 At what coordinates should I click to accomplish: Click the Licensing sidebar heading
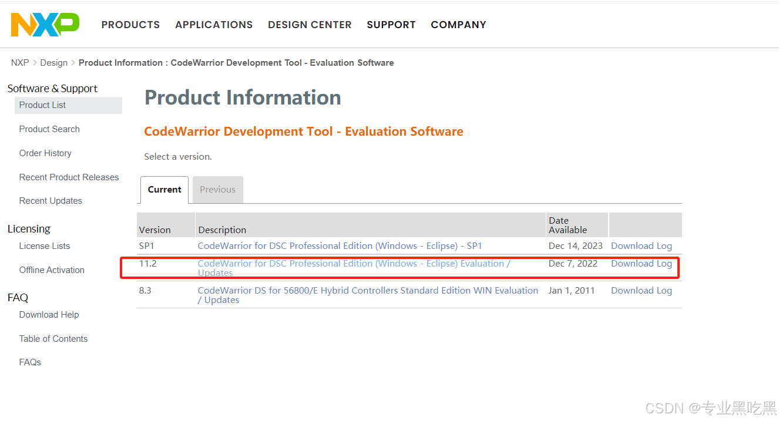(29, 229)
